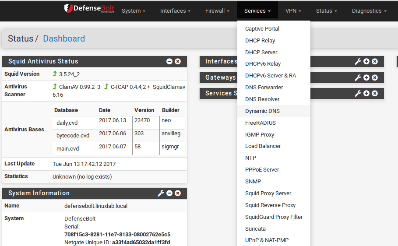The height and width of the screenshot is (246, 398).
Task: Minimize the Squid Antivirus Status widget
Action: pos(169,61)
